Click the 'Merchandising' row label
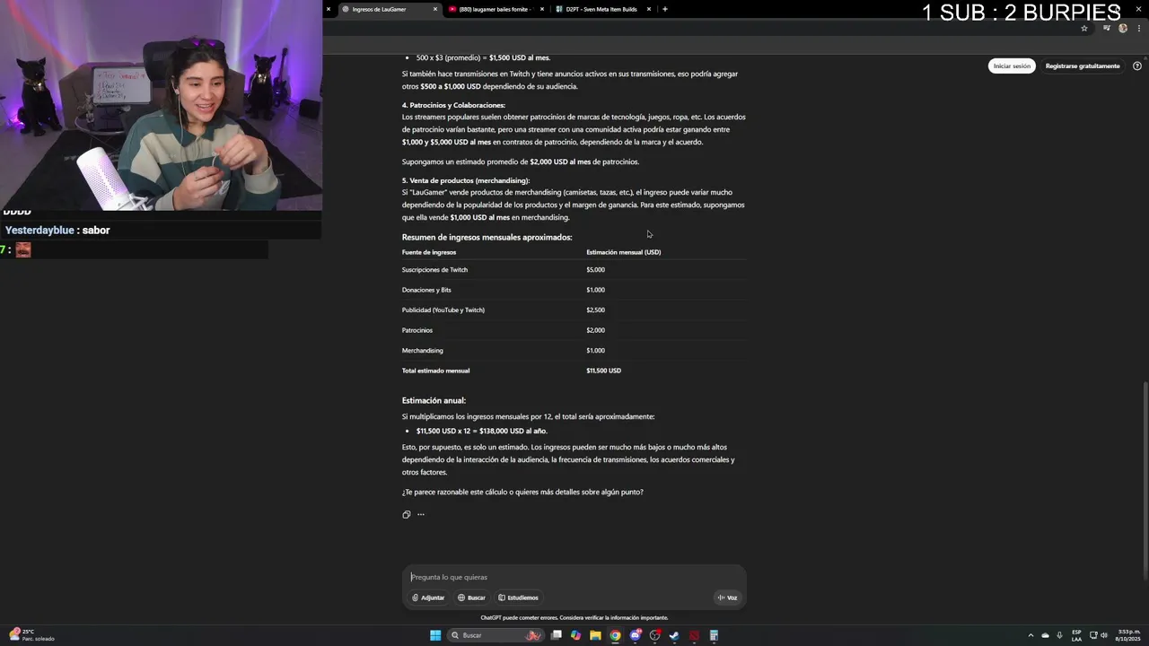The image size is (1149, 646). [x=423, y=351]
